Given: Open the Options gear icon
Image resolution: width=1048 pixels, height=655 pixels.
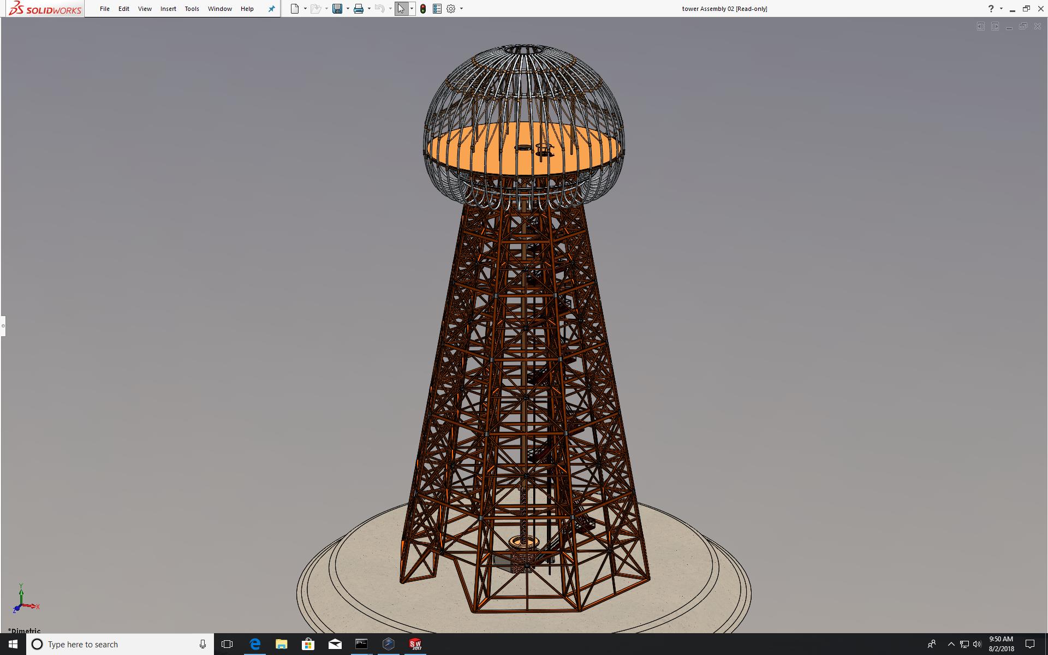Looking at the screenshot, I should [451, 9].
